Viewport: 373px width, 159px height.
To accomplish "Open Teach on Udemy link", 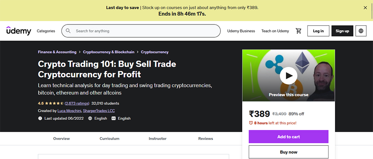I will 275,31.
